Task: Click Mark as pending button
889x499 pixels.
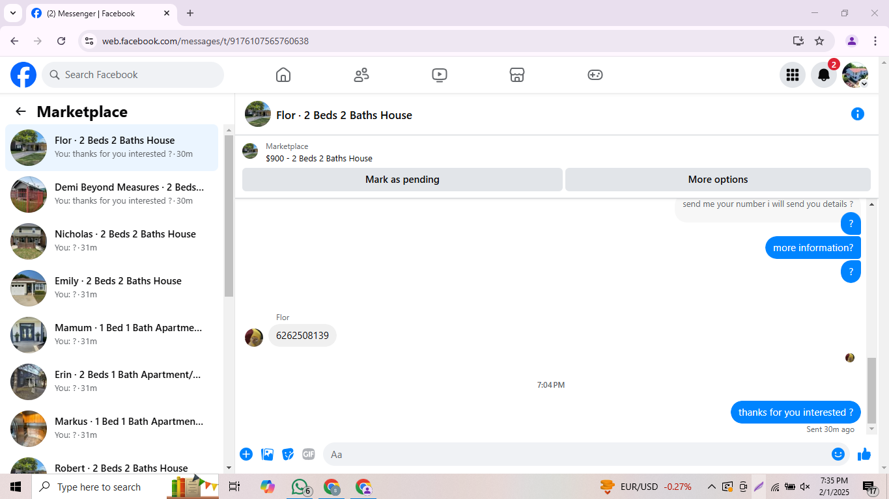Action: (402, 180)
